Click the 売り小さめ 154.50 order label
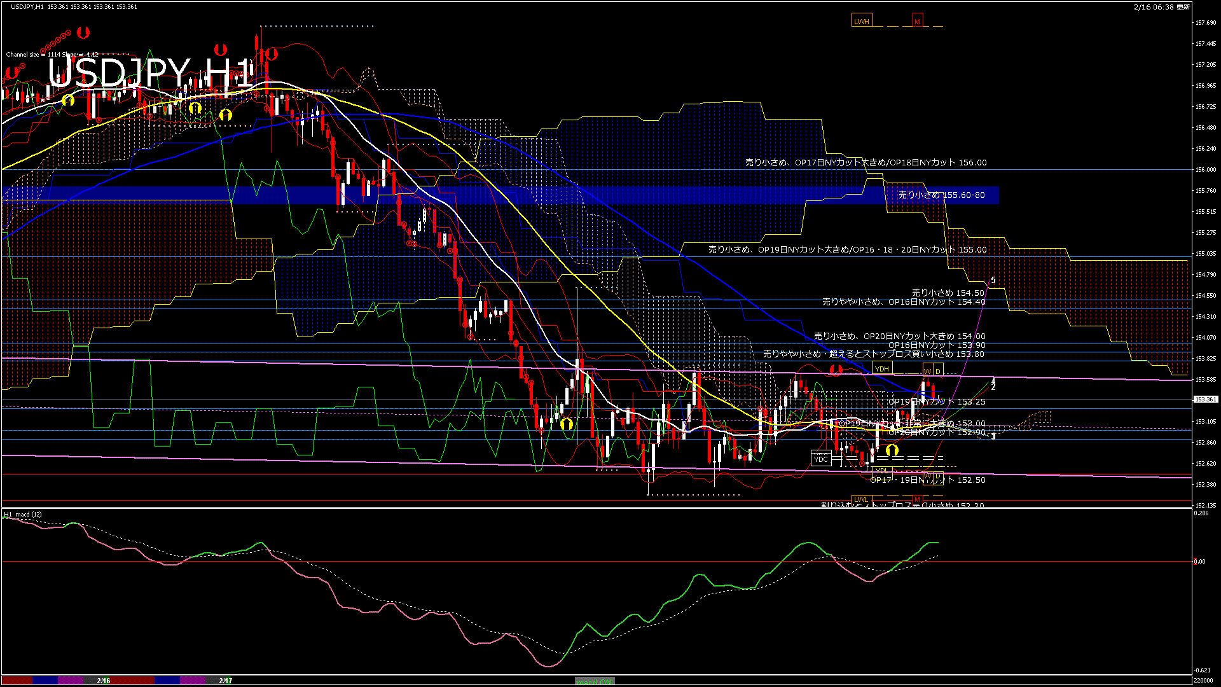 [x=948, y=293]
